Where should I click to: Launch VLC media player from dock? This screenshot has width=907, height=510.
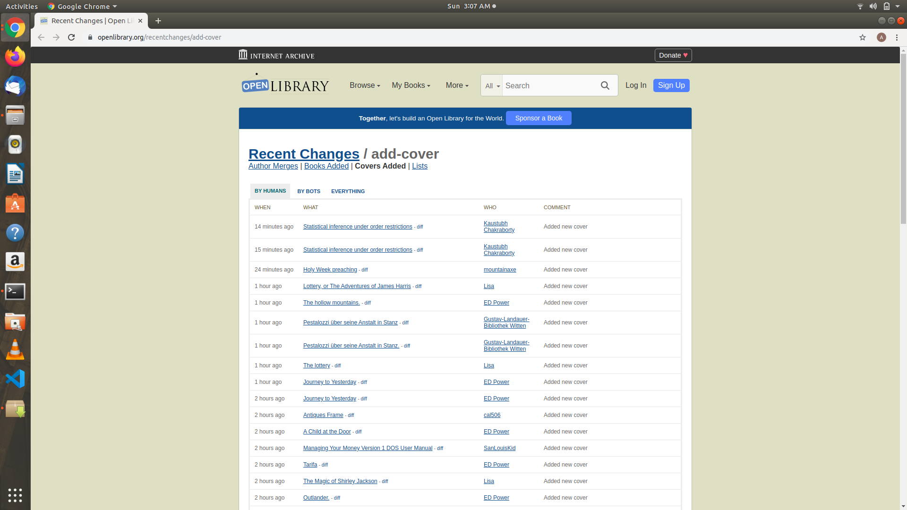(15, 350)
